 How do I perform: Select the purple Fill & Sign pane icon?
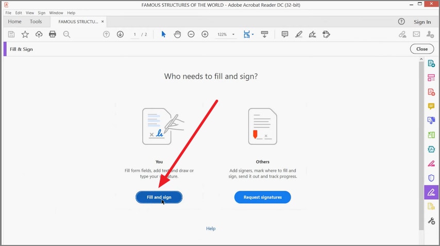click(x=431, y=192)
